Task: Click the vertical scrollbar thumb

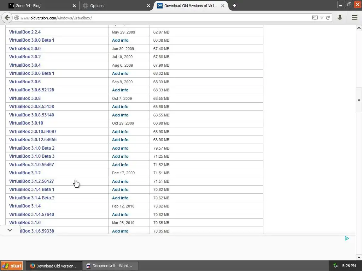Action: click(359, 100)
